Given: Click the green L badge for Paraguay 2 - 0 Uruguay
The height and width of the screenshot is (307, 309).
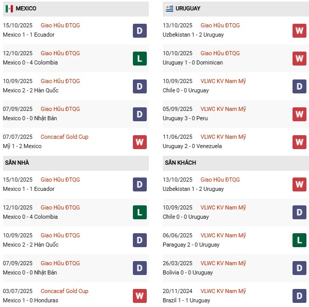Looking at the screenshot, I should tap(300, 240).
